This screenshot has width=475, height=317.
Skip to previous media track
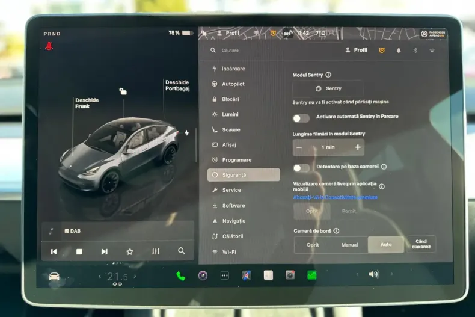point(54,251)
